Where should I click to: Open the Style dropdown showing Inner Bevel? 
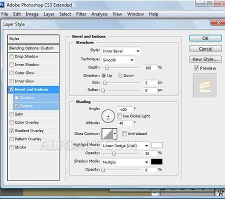pos(121,51)
